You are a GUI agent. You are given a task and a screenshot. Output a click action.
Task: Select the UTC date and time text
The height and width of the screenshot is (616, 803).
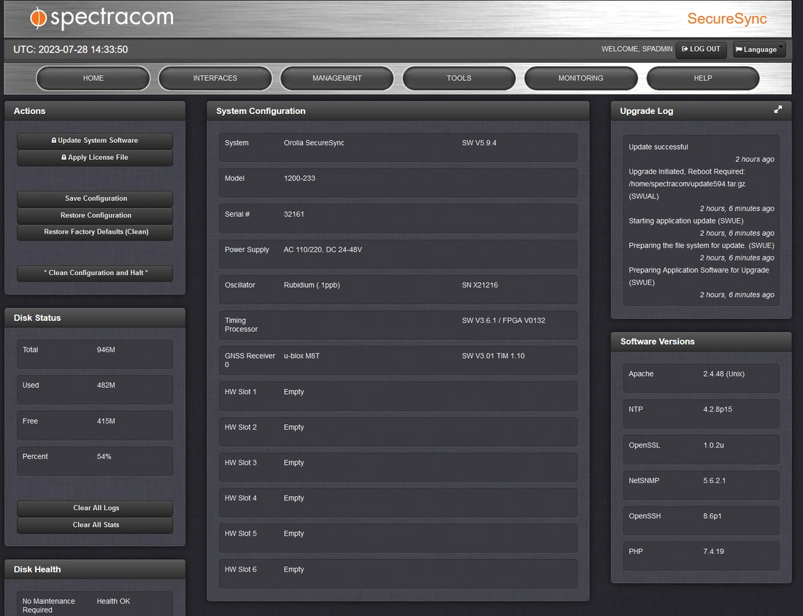pos(71,50)
